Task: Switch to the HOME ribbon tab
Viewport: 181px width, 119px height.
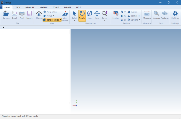Action: click(x=7, y=7)
